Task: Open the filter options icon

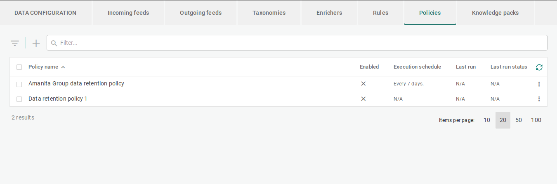Action: coord(15,43)
